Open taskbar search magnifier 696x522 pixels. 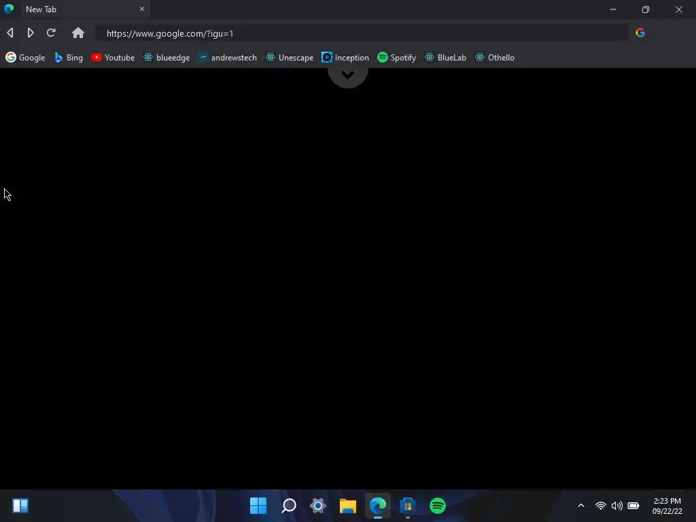click(289, 506)
